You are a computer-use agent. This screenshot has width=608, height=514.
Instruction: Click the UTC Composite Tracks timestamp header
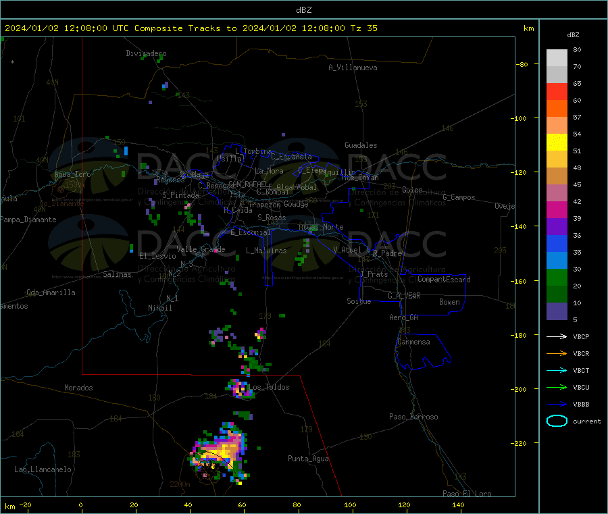pos(191,28)
